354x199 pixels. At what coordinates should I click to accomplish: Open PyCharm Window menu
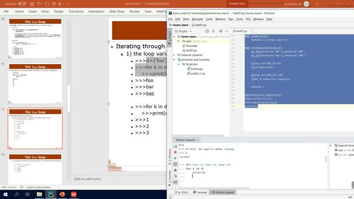coord(258,19)
